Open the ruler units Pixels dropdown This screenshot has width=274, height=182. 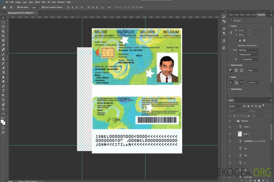pos(253,70)
